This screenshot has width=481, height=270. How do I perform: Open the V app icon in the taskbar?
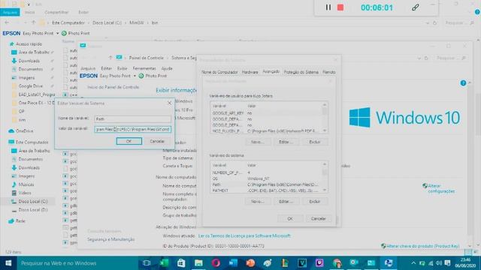pos(302,263)
